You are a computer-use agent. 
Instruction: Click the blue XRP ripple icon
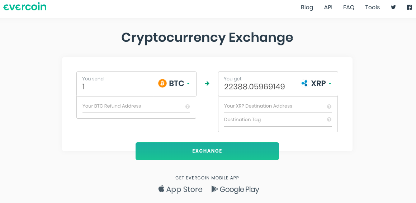coord(304,83)
